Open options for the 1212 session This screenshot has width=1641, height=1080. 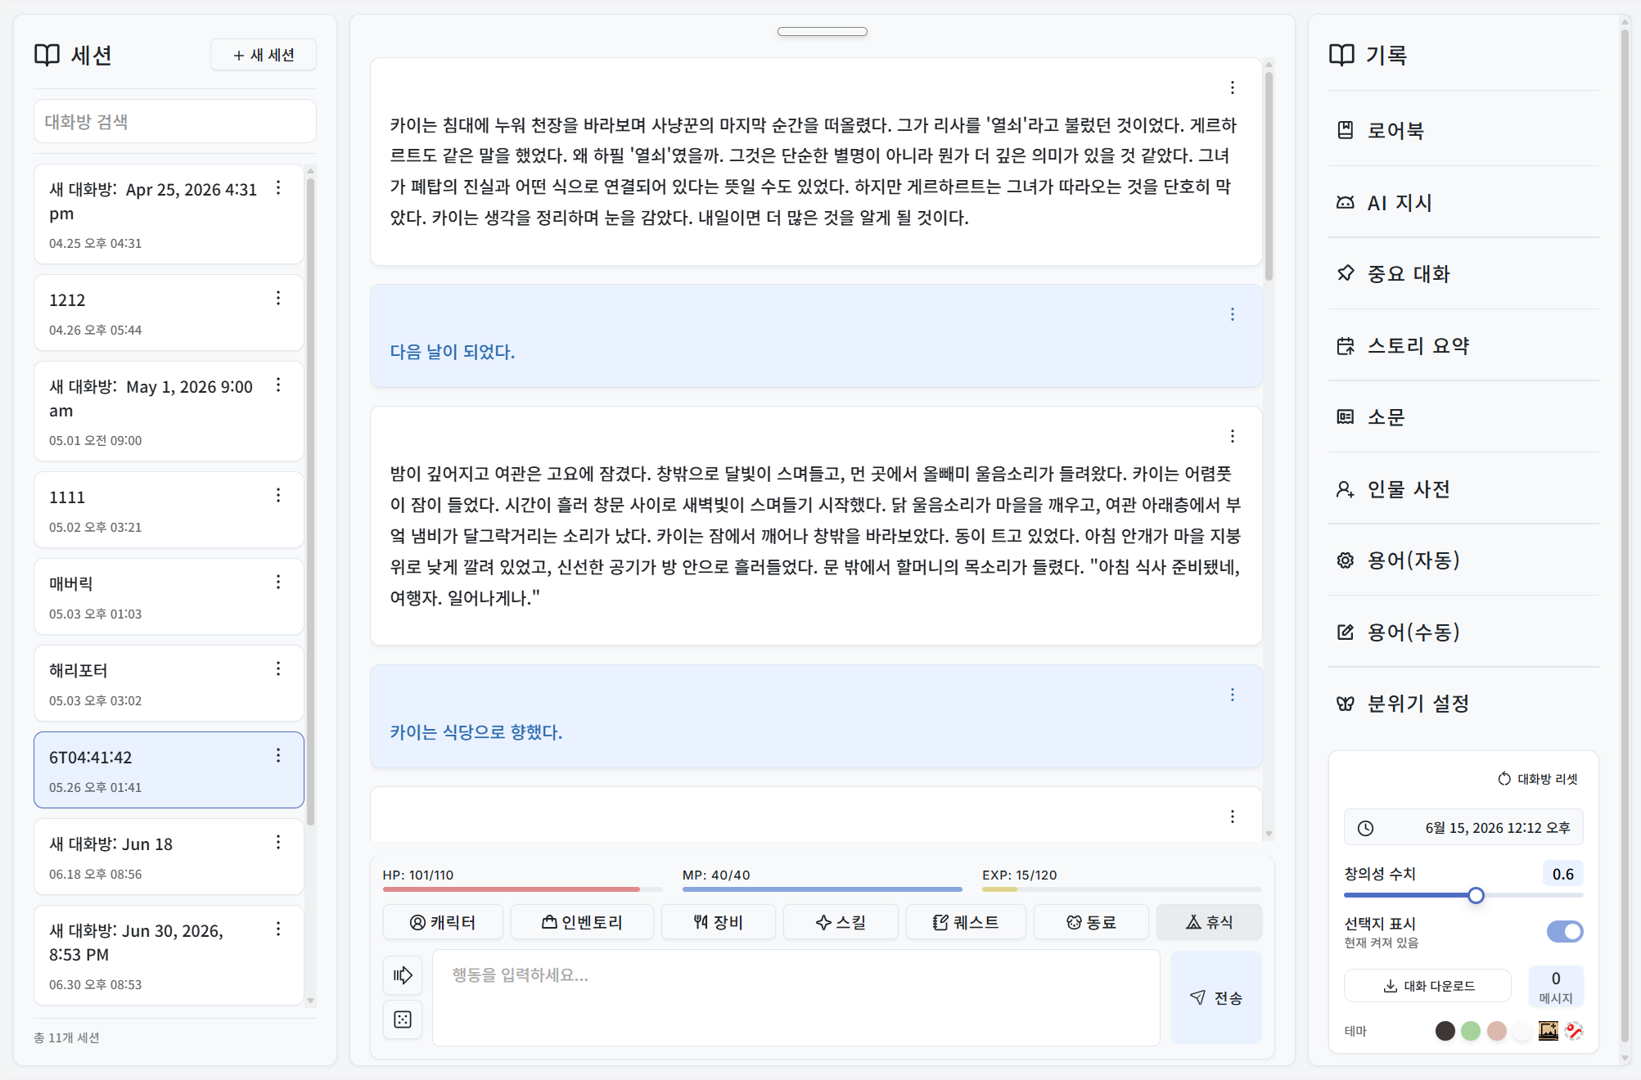[x=278, y=299]
